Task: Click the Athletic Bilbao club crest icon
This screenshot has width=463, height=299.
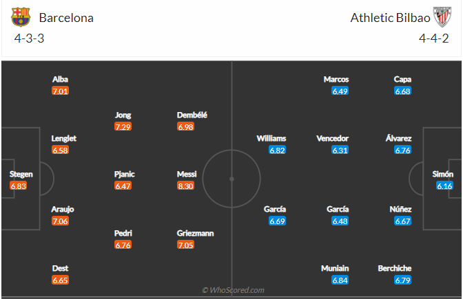Action: click(x=442, y=18)
